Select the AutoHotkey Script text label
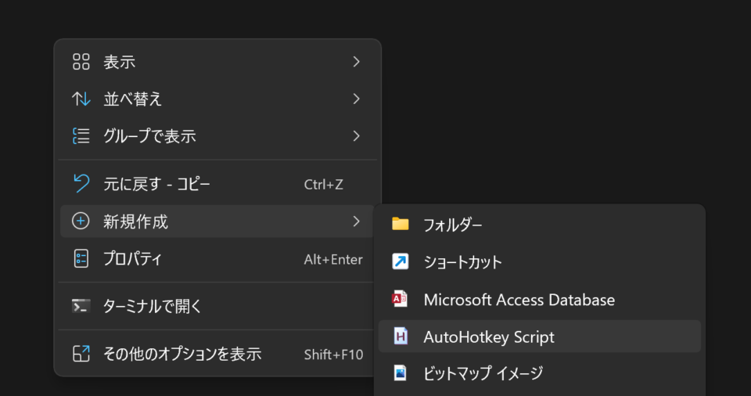This screenshot has width=751, height=396. (488, 337)
